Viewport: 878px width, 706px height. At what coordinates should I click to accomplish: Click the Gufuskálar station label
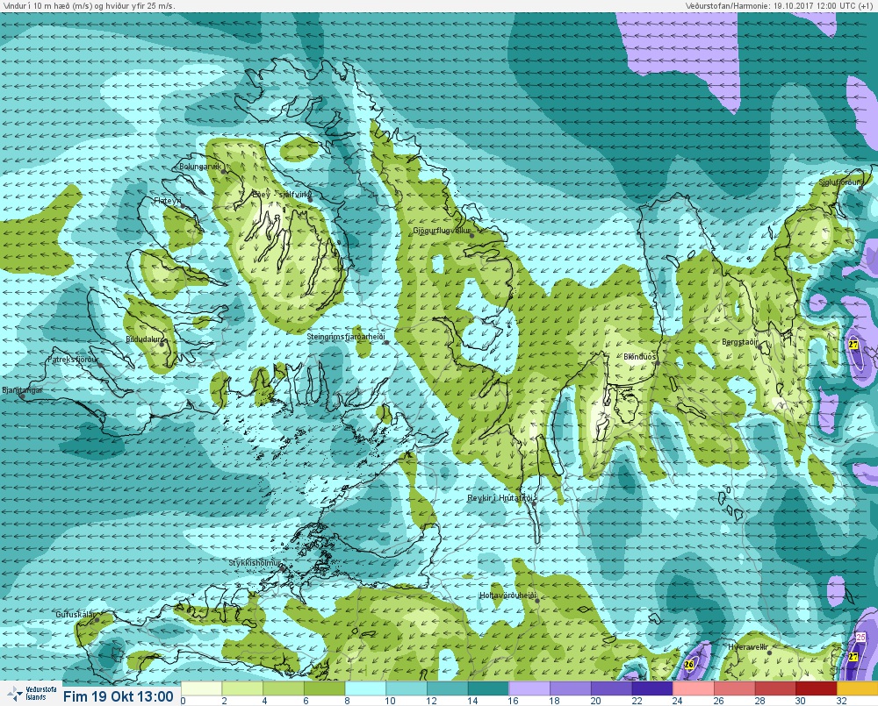tap(76, 614)
